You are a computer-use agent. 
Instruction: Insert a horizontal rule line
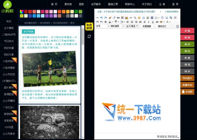(131, 18)
